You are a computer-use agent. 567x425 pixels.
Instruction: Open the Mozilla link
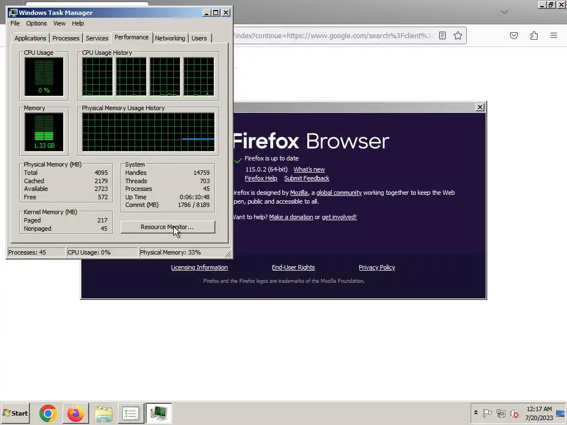298,193
